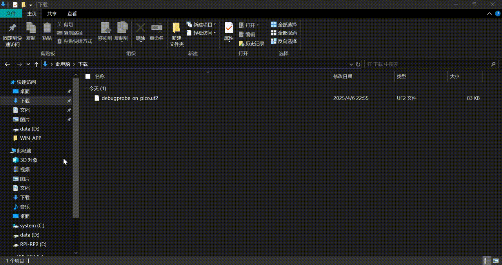
Task: Open 文档 under Quick access
Action: coord(25,110)
